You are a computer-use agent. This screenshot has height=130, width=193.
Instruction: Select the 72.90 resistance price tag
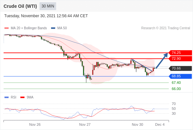pyautogui.click(x=180, y=58)
